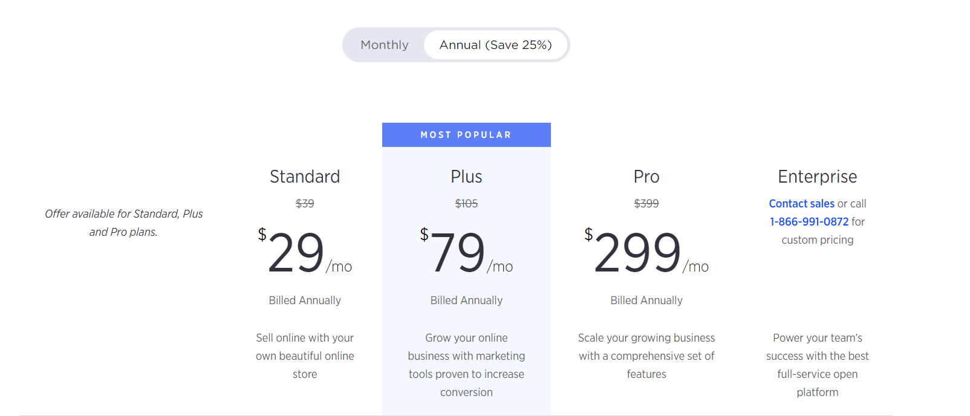The height and width of the screenshot is (416, 970).
Task: Click the crossed-out $39 original price
Action: click(305, 204)
